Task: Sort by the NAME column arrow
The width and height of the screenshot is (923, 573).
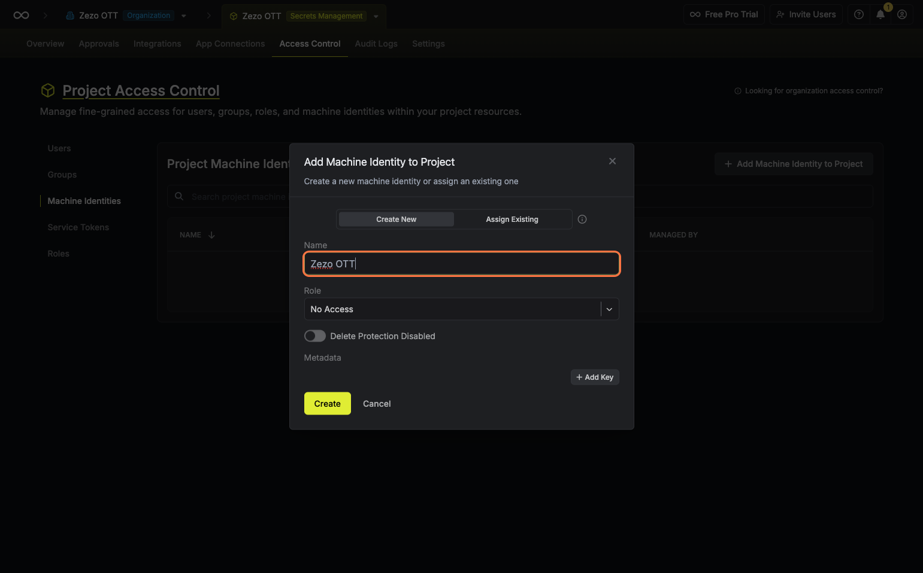Action: (x=211, y=235)
